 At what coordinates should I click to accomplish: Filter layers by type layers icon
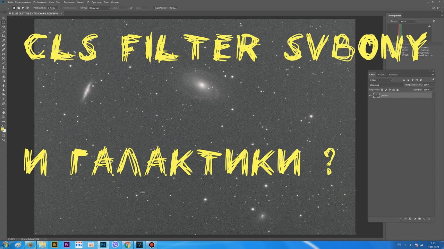click(x=412, y=80)
